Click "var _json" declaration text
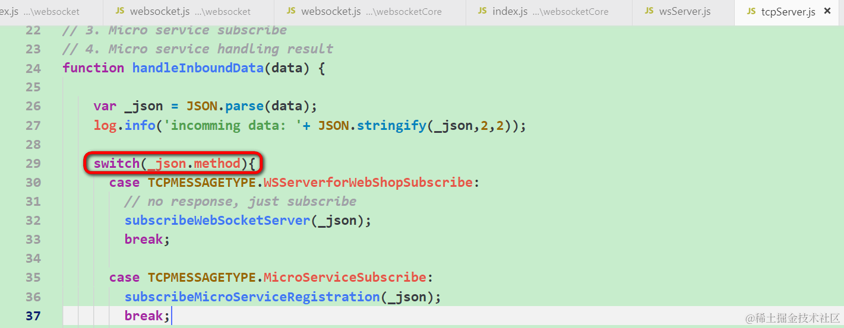This screenshot has width=844, height=328. pyautogui.click(x=128, y=106)
